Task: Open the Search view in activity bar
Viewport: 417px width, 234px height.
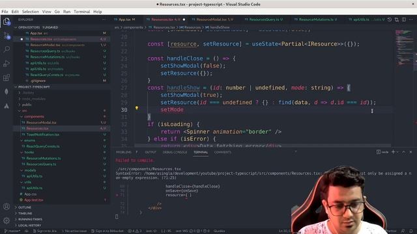Action: (x=7, y=49)
